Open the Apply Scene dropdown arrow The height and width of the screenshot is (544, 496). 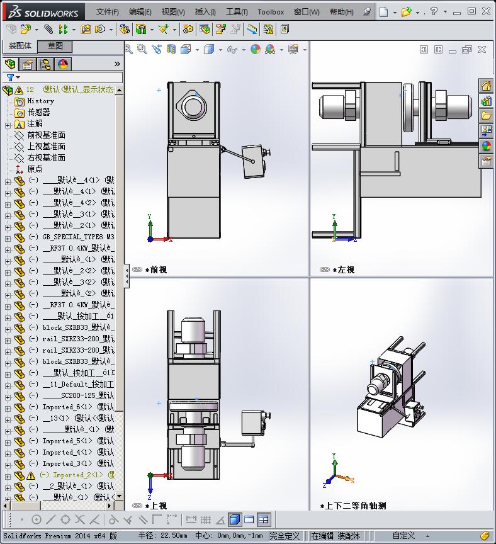click(281, 50)
